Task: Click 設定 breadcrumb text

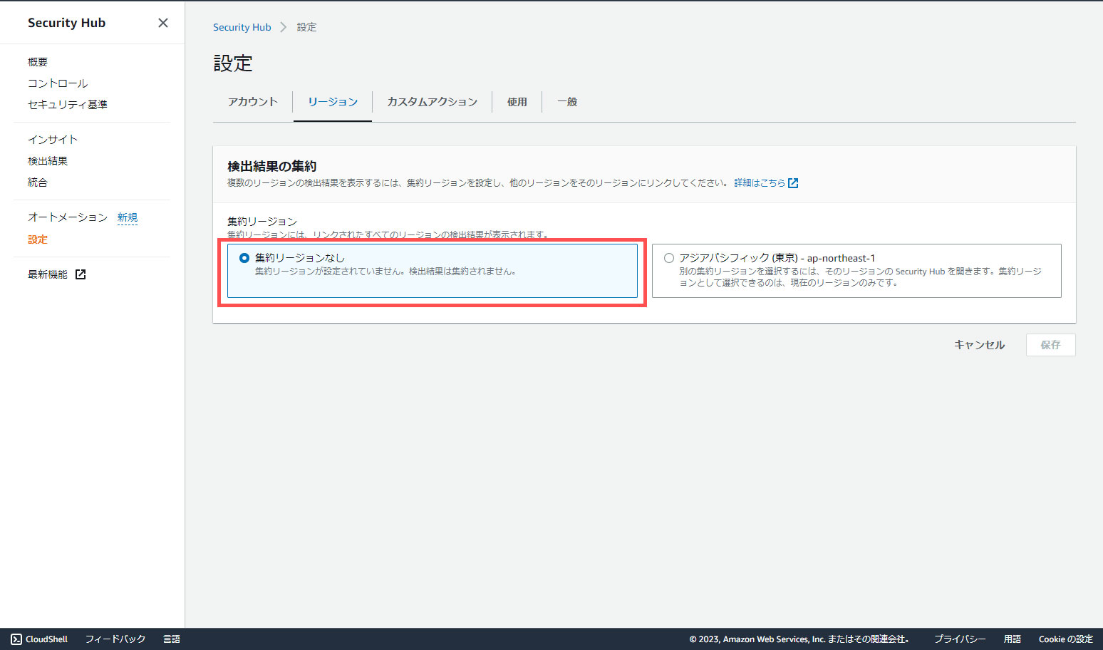Action: click(x=306, y=27)
